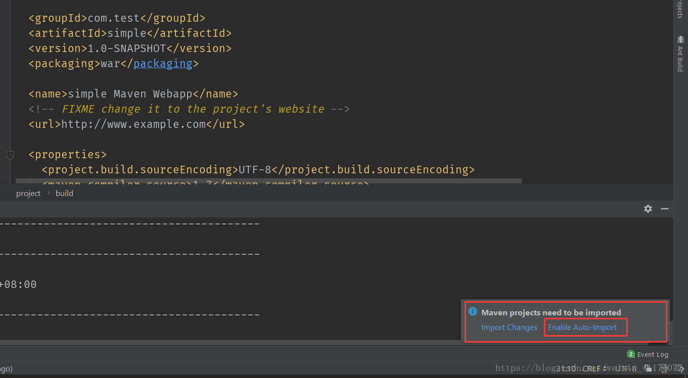Viewport: 688px width, 378px height.
Task: Open the CRLF line separator dropdown
Action: tap(593, 369)
